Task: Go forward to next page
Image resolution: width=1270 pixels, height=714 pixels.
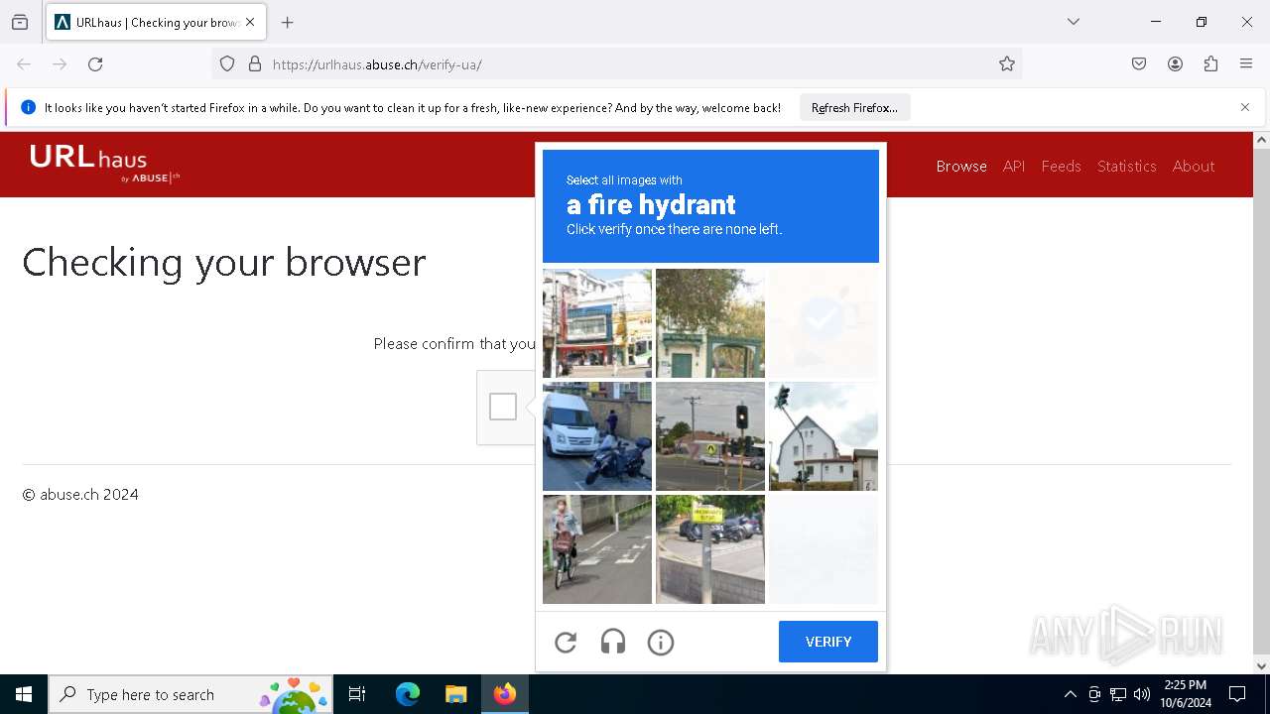Action: click(60, 64)
